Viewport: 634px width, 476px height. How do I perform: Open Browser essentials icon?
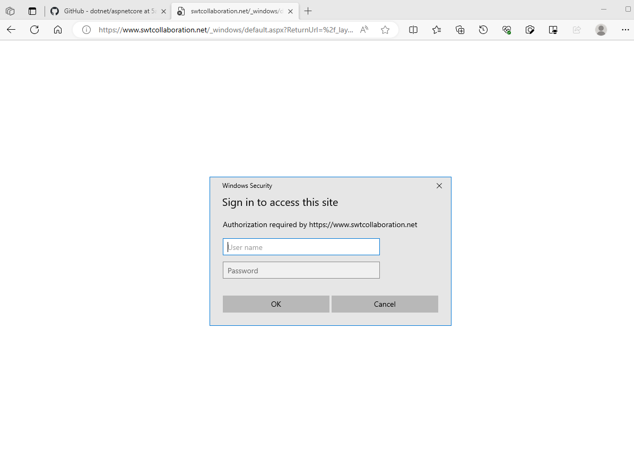[x=507, y=30]
